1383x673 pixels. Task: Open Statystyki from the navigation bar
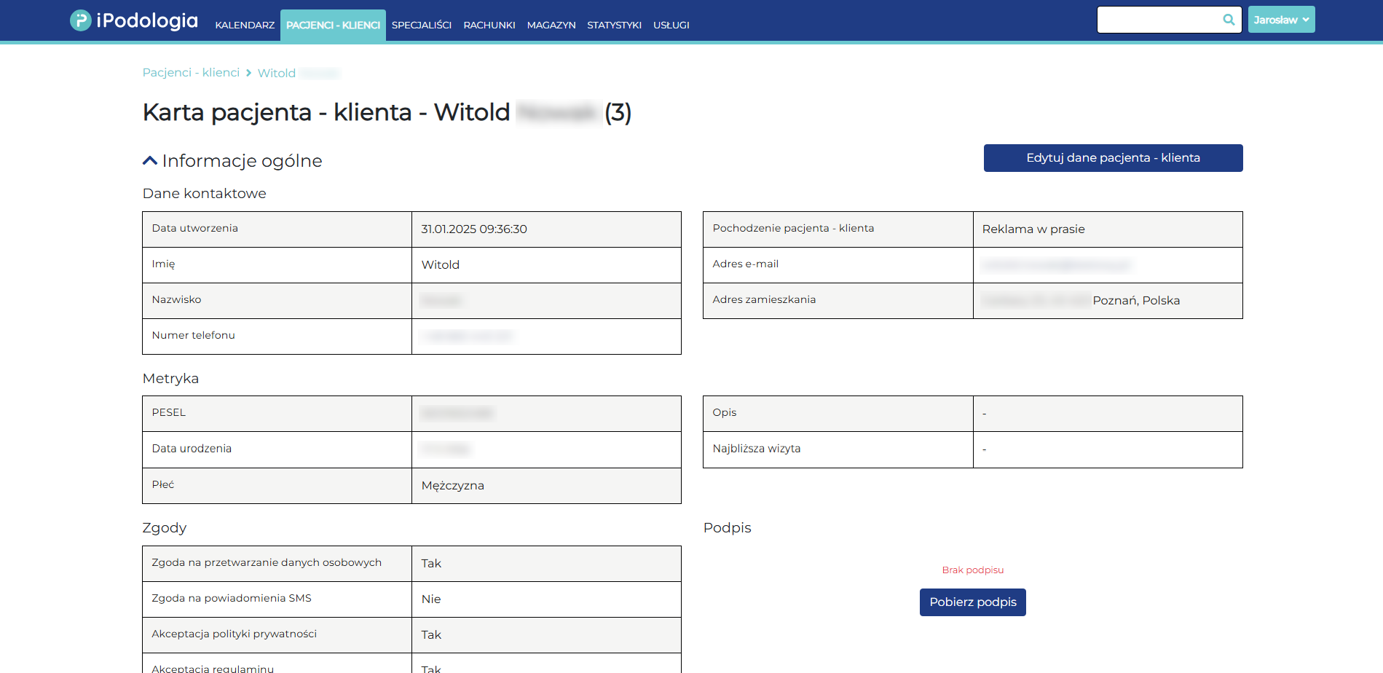[614, 25]
